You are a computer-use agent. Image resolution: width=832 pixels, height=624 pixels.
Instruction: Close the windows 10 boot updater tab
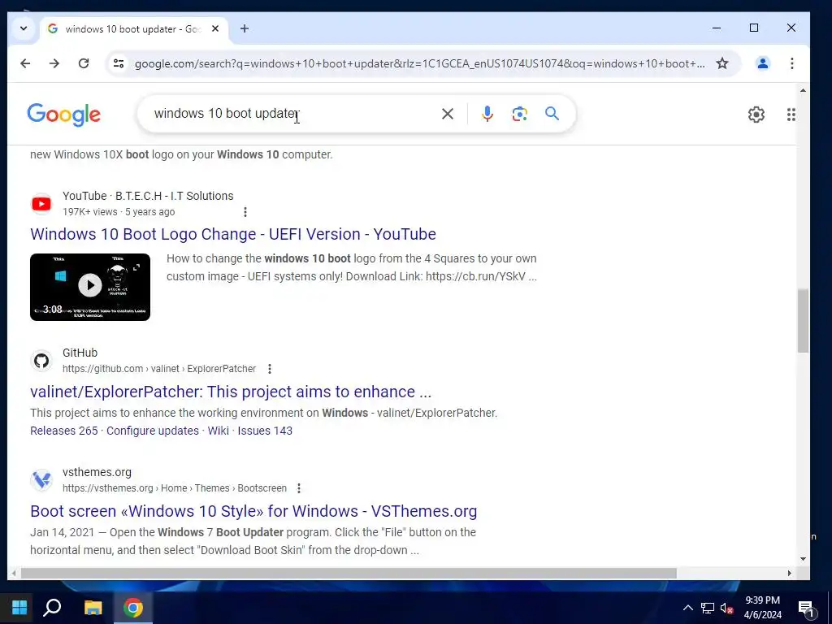(x=214, y=28)
